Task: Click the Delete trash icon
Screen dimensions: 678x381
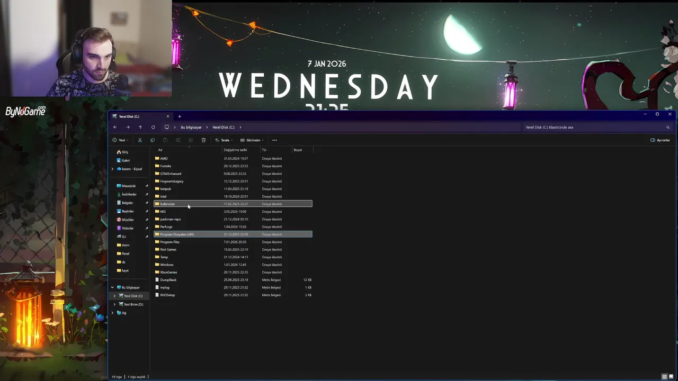Action: coord(203,140)
